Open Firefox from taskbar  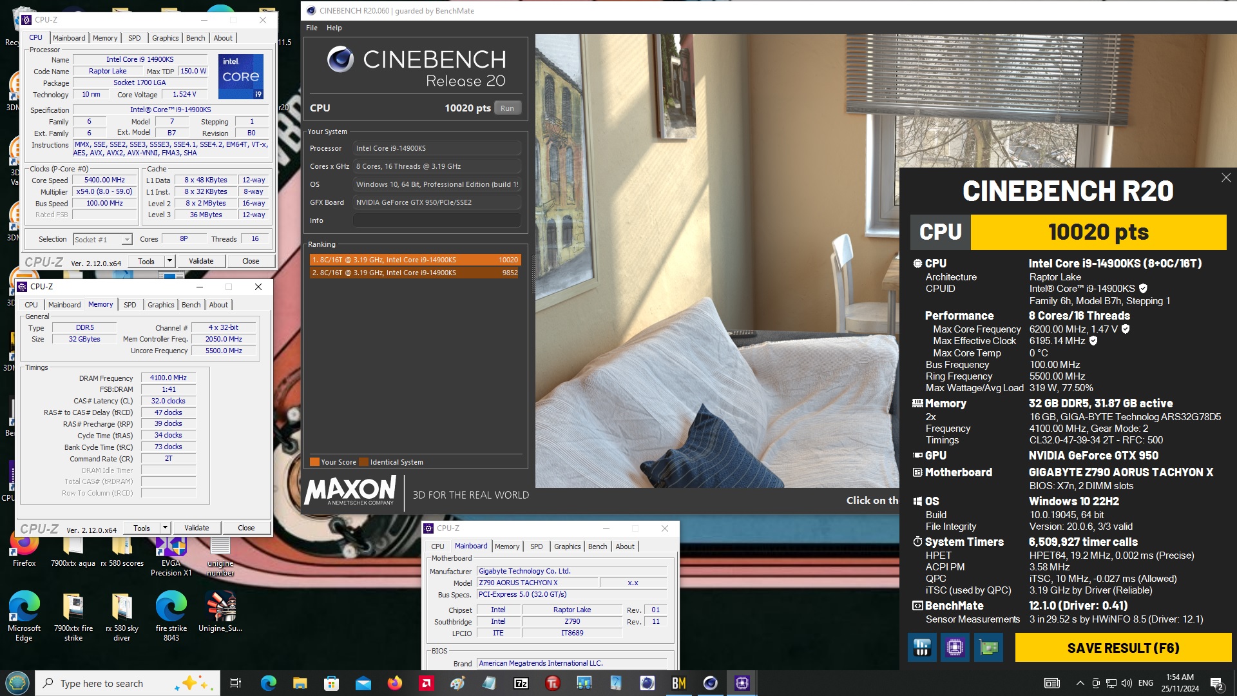[394, 683]
